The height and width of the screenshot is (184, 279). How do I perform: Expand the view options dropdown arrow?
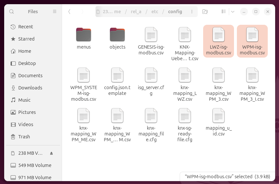pos(233,12)
